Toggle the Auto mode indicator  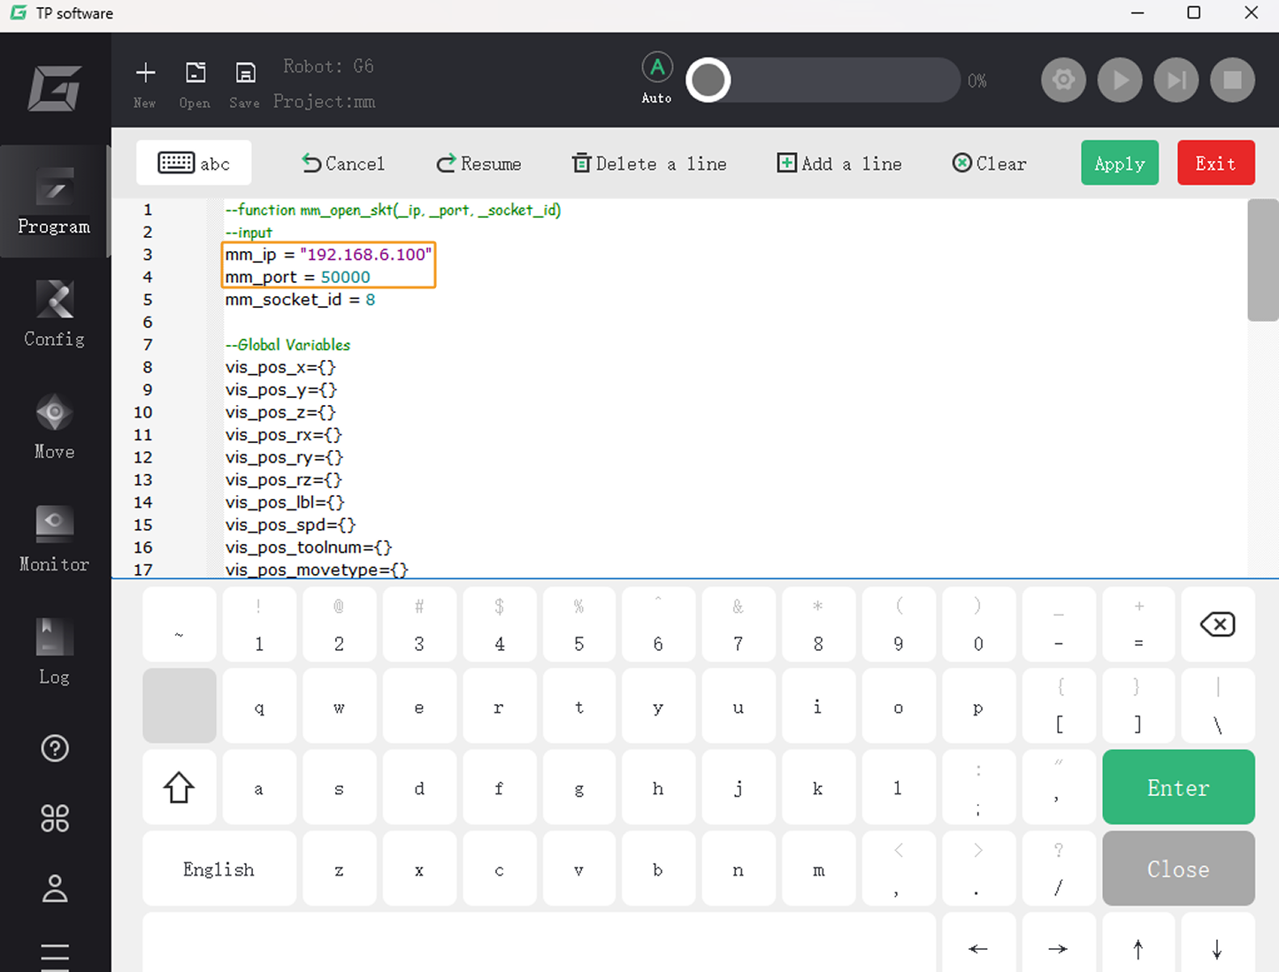(656, 78)
